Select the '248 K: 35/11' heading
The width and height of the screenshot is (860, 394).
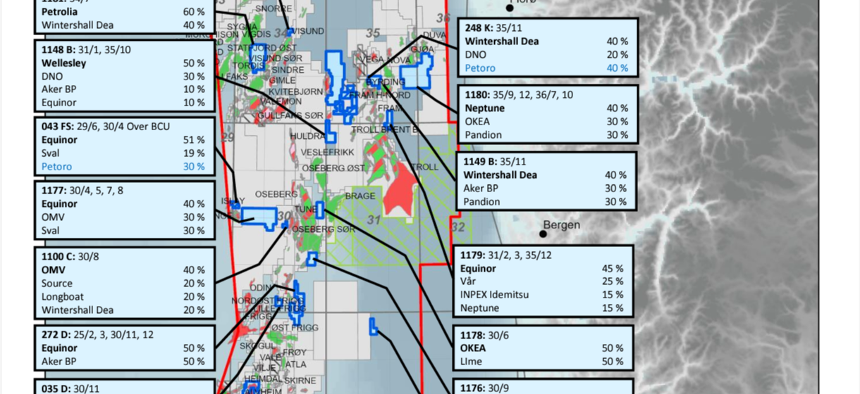493,27
